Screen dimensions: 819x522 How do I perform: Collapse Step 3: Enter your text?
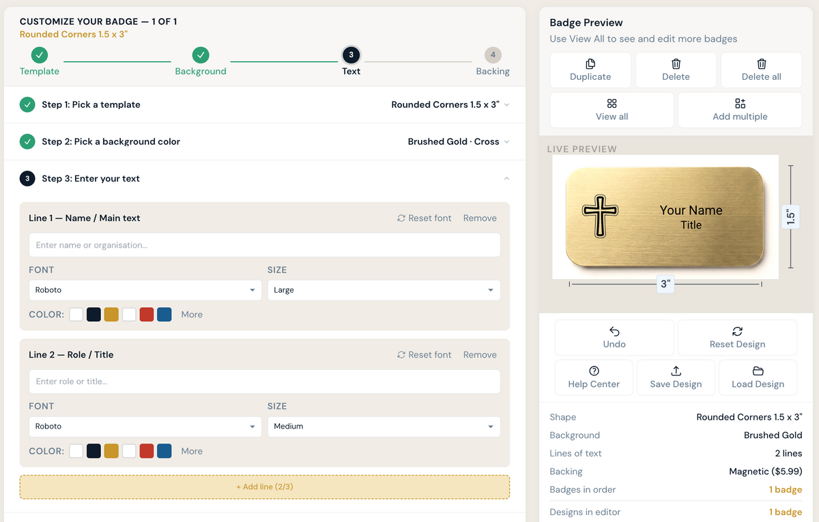[264, 178]
